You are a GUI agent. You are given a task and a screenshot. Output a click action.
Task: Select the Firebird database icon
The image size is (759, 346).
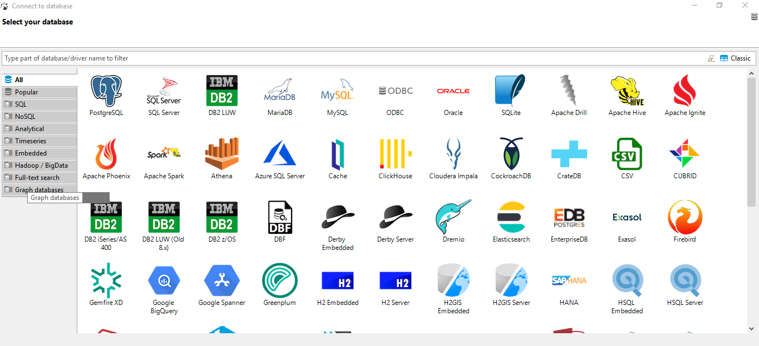tap(685, 218)
